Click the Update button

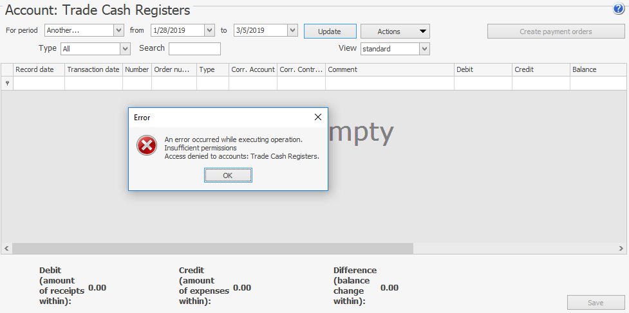[330, 31]
